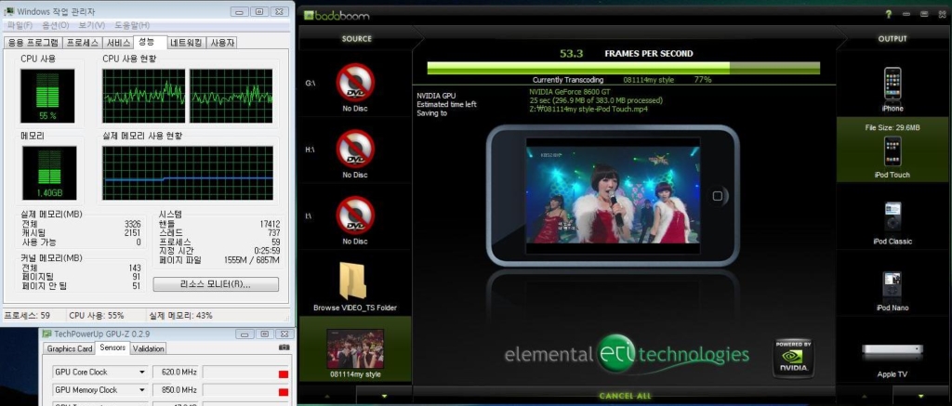Open Browse VIDEO_TS Folder icon
This screenshot has width=952, height=406.
[x=352, y=281]
